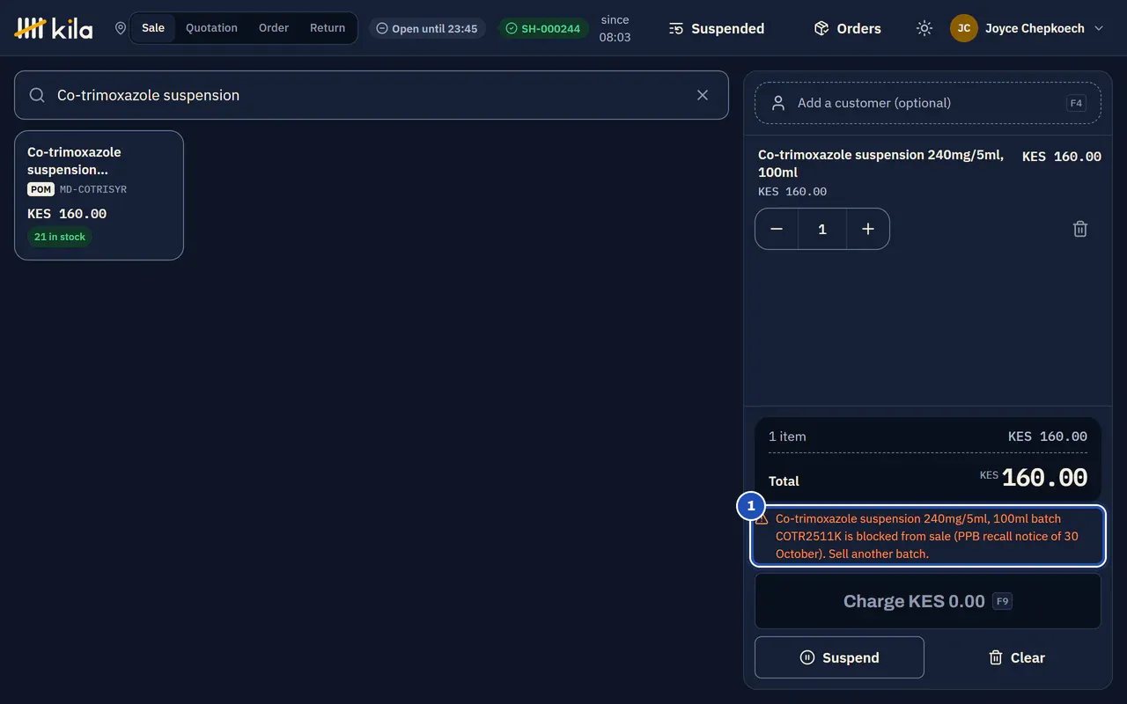The image size is (1127, 704).
Task: Toggle light/dark theme sun icon
Action: click(924, 28)
